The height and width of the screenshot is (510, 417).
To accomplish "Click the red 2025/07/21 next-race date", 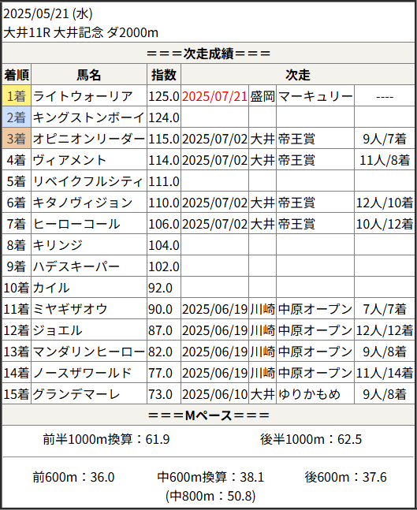I will point(214,96).
